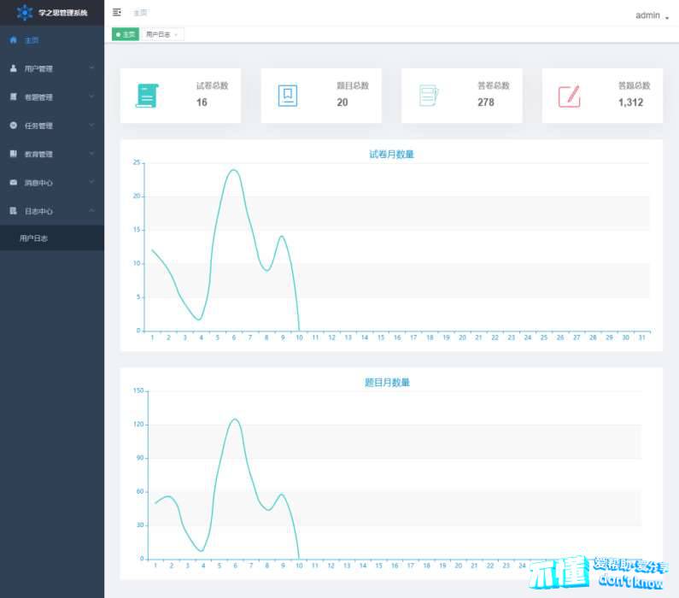Click the blue bookmark icon for 题目总数

tap(288, 96)
